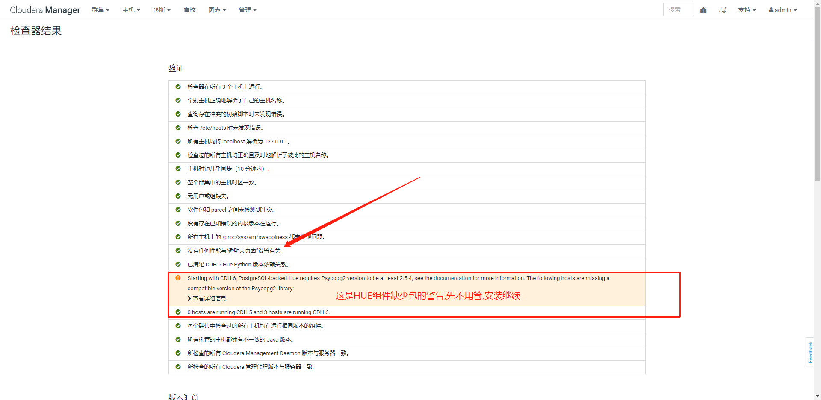
Task: Click the 搜索 search field
Action: 678,9
